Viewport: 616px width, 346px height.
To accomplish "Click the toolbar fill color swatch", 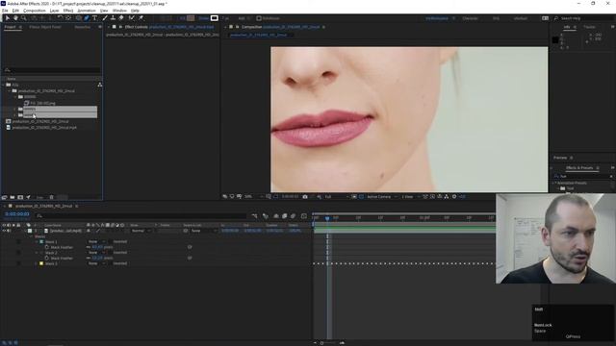I will [191, 18].
